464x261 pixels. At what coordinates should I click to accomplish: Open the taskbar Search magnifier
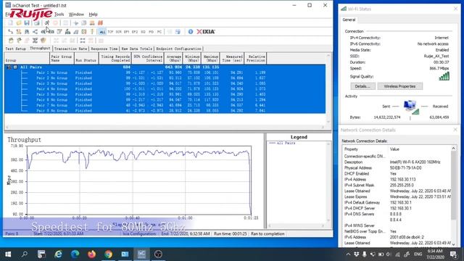pos(25,254)
